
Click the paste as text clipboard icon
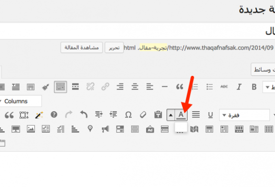tap(158, 115)
